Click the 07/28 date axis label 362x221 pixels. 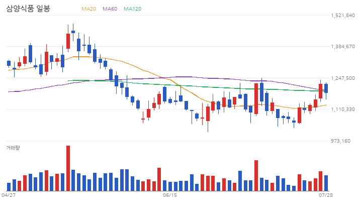click(326, 195)
